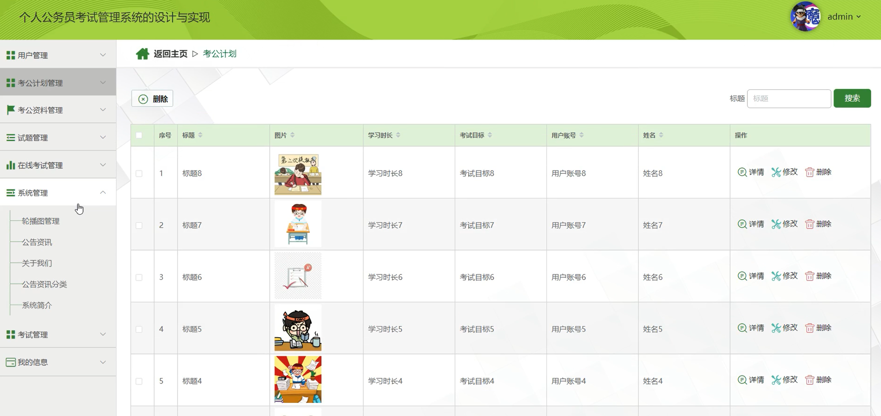
Task: Check the box for row 标题4
Action: (x=139, y=382)
